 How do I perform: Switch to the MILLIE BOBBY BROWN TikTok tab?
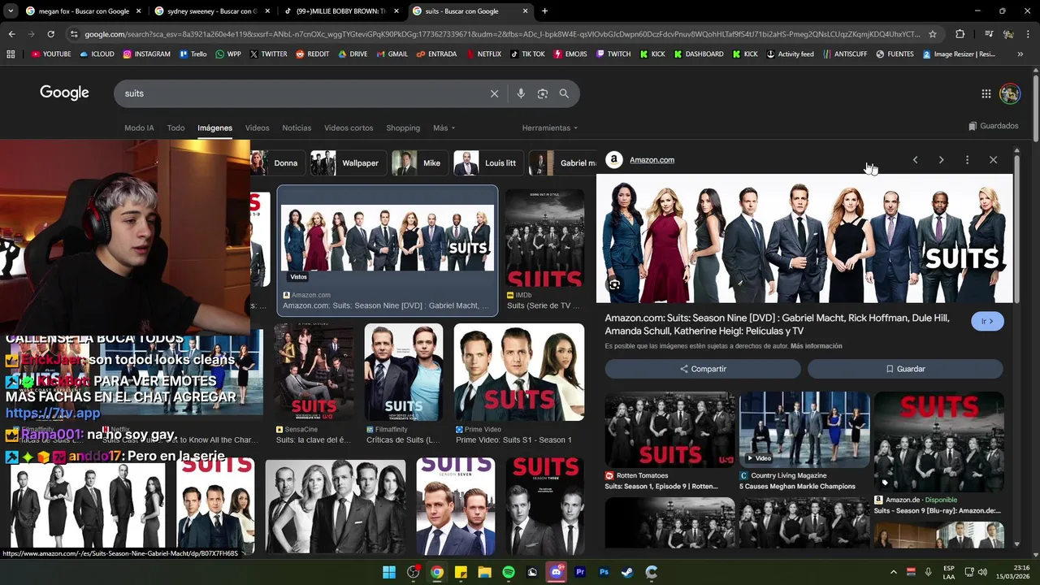(341, 11)
